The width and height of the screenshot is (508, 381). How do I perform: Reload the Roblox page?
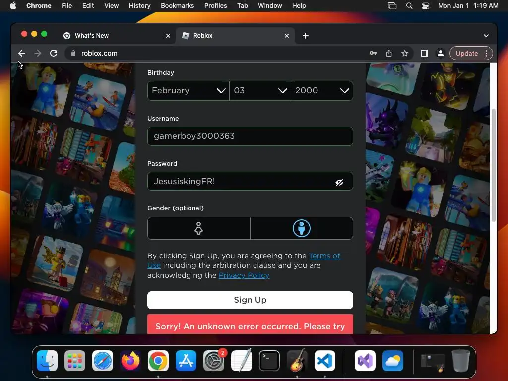coord(54,53)
